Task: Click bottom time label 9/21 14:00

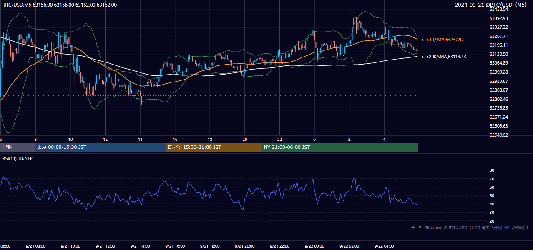Action: pos(140,246)
